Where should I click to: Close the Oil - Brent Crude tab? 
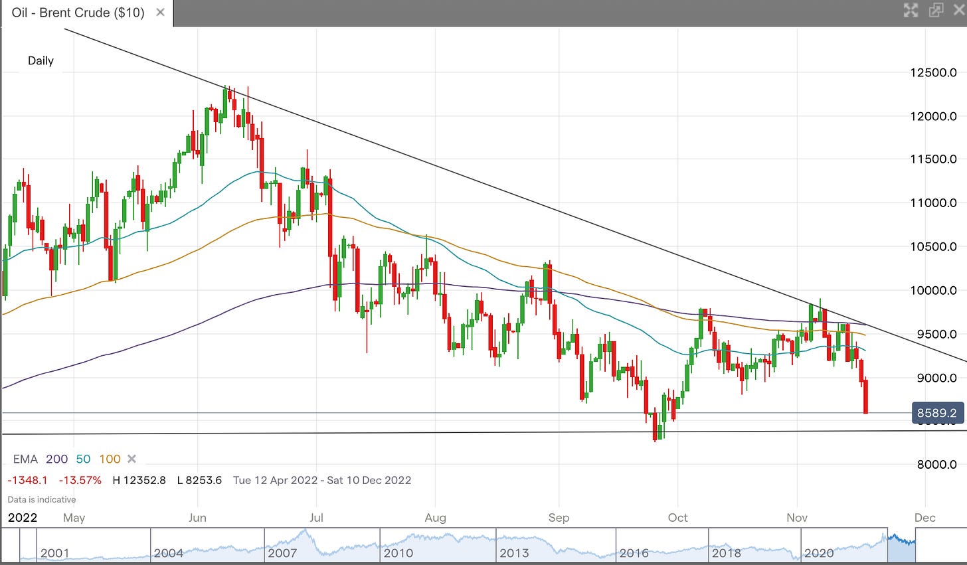160,13
